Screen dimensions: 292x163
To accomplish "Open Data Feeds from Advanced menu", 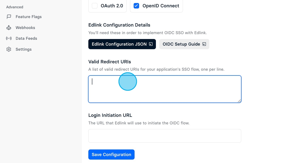I will point(26,38).
